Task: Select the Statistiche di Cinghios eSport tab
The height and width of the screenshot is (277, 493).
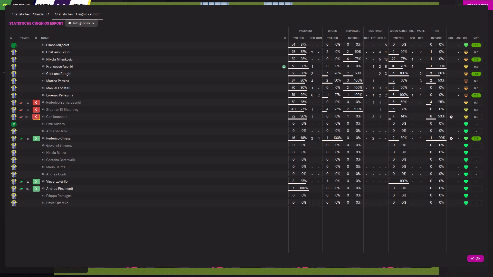Action: tap(77, 14)
